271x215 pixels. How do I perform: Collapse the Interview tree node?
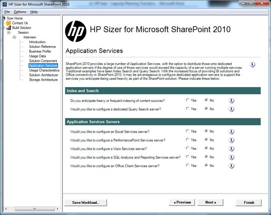(x=14, y=37)
